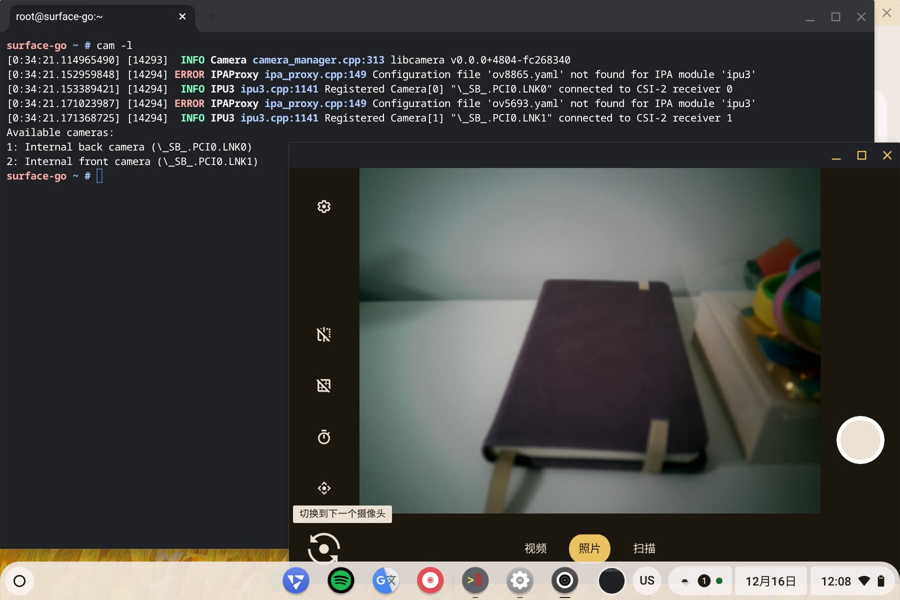Toggle the mirror preview option

324,334
